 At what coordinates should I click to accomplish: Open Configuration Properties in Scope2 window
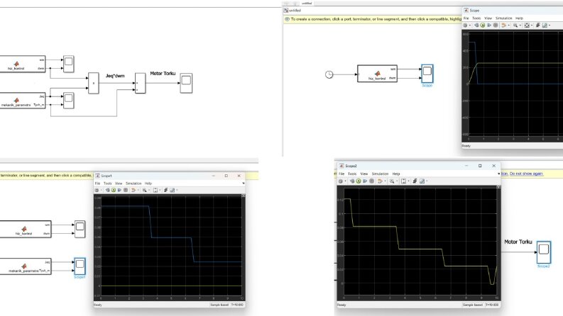(341, 181)
